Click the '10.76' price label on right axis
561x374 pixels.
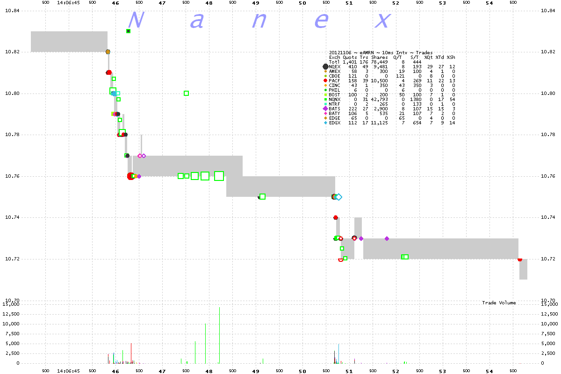[547, 176]
